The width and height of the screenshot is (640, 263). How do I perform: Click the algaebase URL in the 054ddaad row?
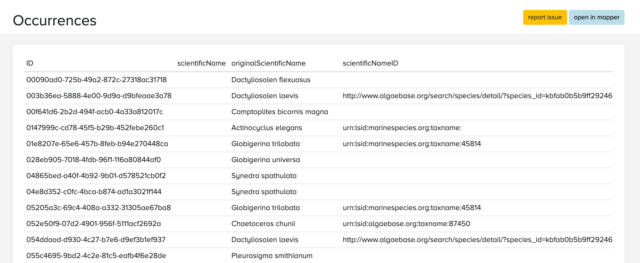click(477, 240)
